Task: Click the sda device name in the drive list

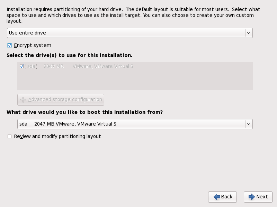Action: (x=31, y=66)
